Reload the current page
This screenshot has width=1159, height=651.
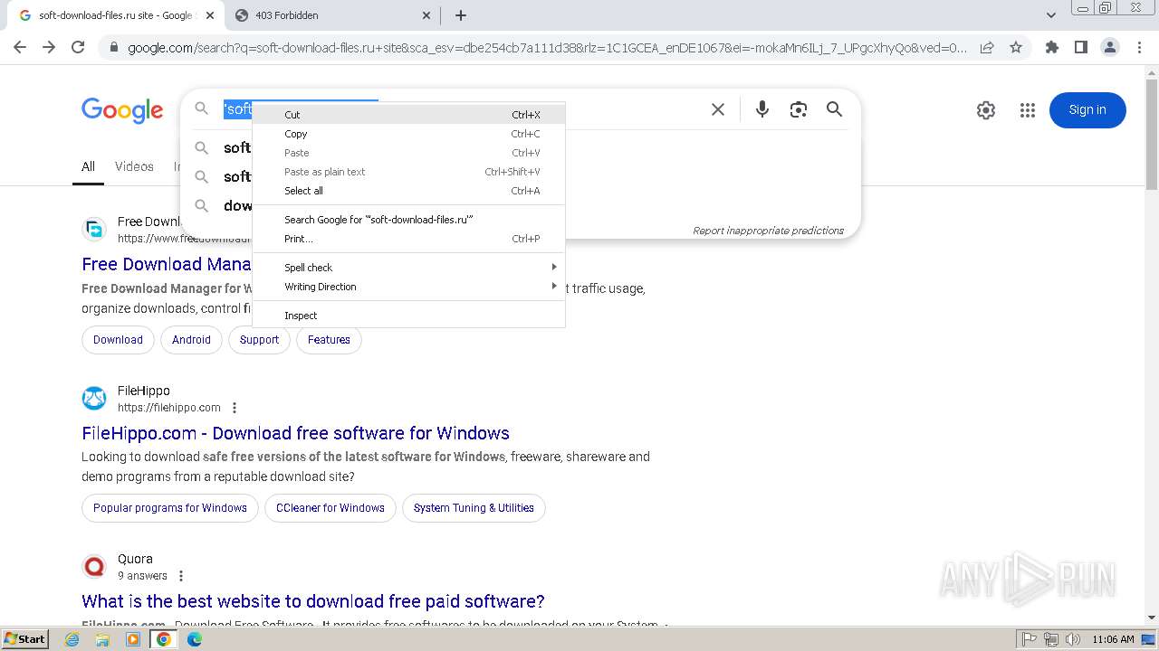click(x=78, y=47)
